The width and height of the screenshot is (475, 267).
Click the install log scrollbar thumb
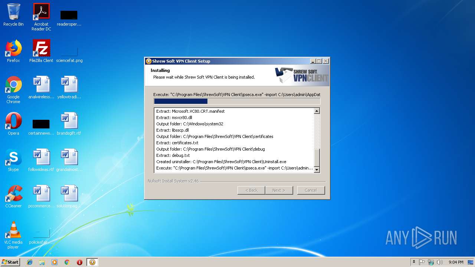click(x=317, y=158)
